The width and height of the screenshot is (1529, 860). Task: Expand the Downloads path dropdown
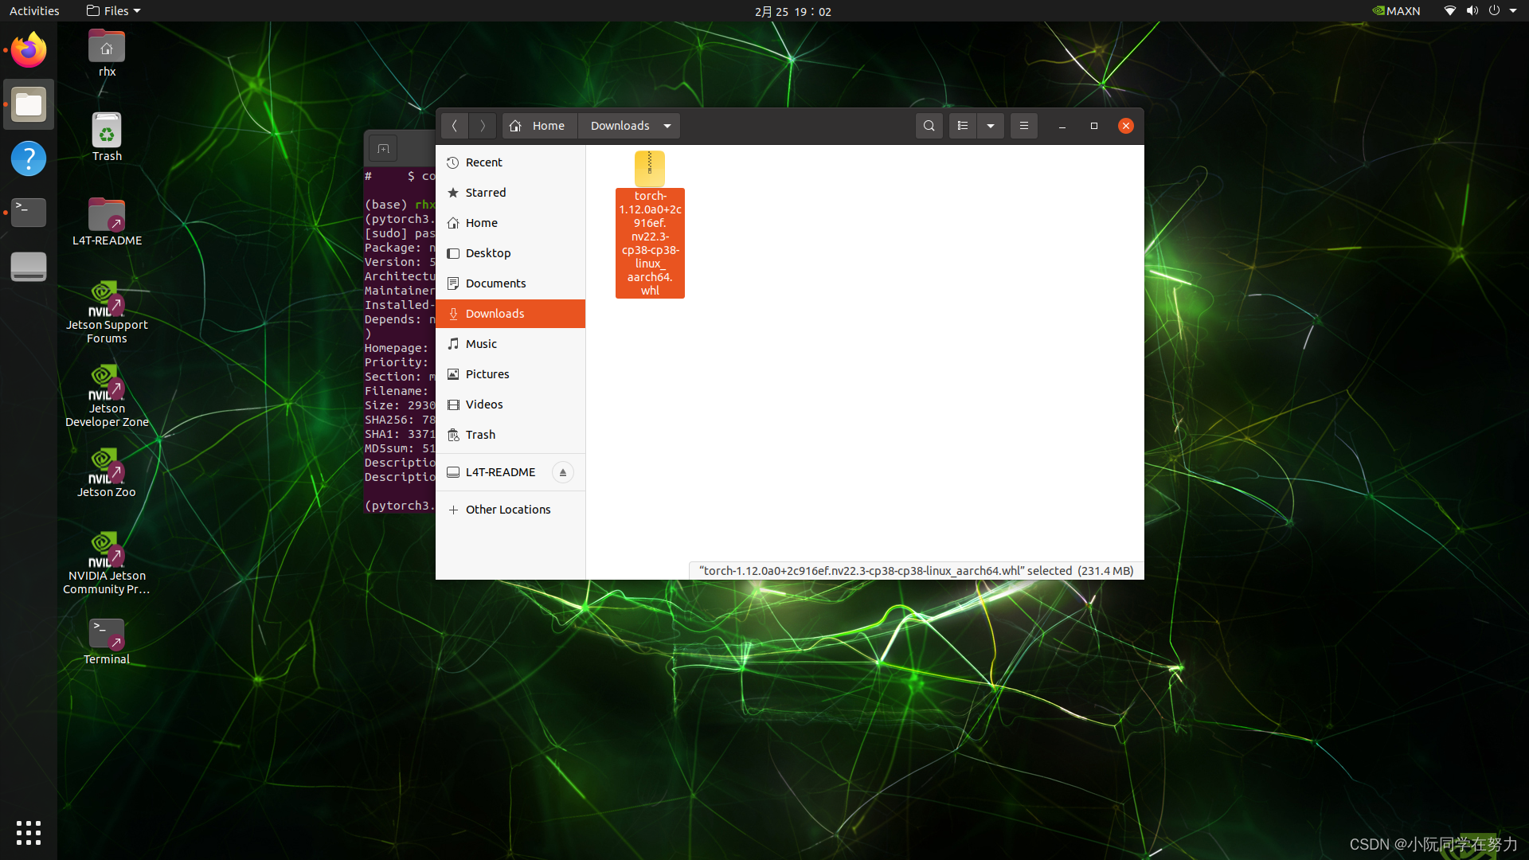point(667,126)
